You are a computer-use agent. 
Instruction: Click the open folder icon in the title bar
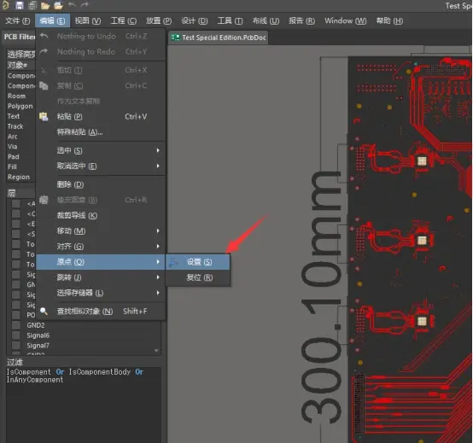45,5
